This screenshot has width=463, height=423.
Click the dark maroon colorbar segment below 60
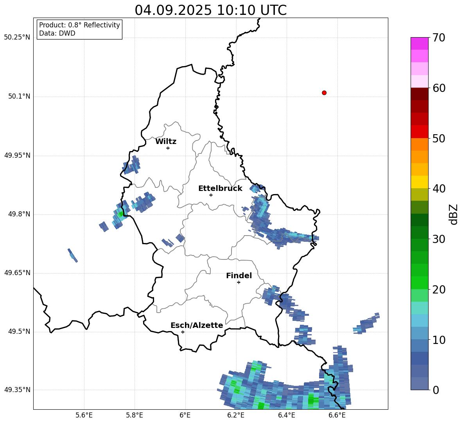point(420,94)
